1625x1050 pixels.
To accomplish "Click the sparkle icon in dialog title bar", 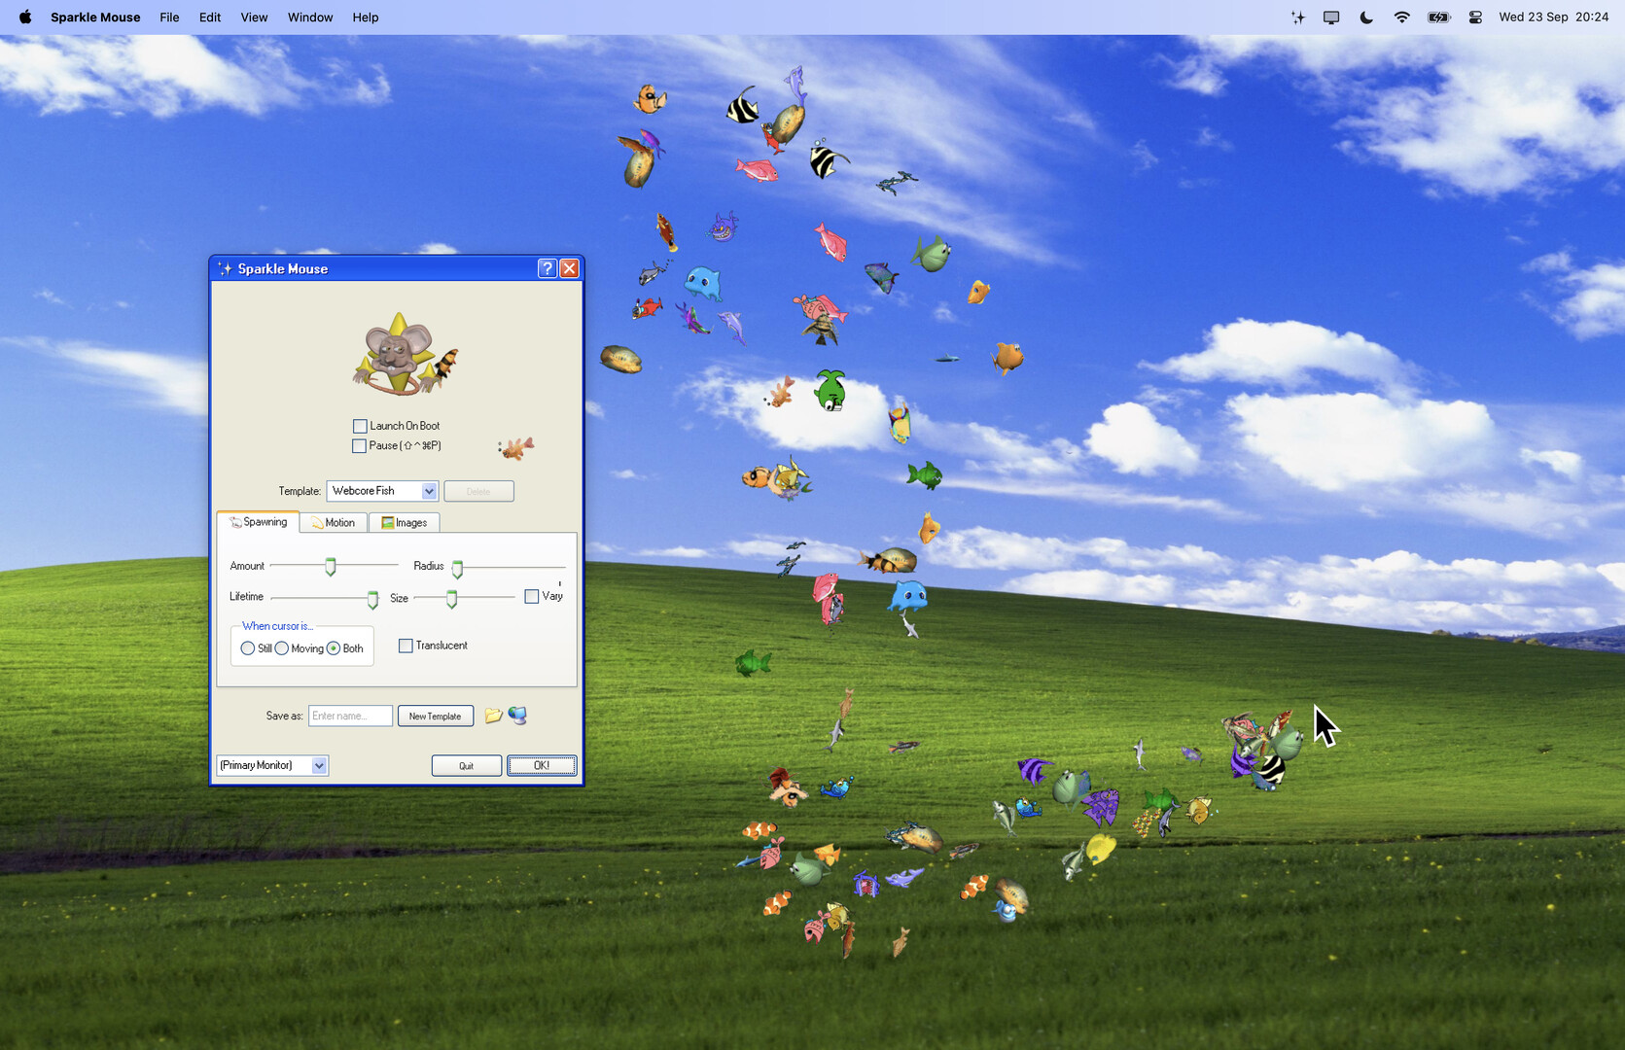I will point(225,268).
